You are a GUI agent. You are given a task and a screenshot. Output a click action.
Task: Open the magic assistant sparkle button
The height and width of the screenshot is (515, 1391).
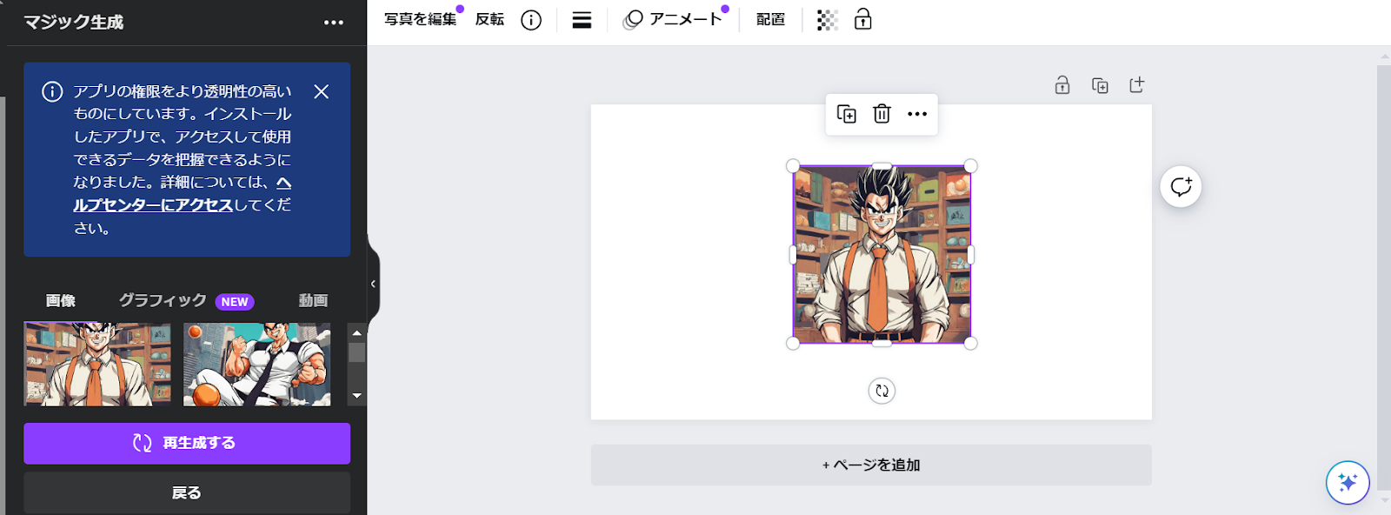(1348, 482)
